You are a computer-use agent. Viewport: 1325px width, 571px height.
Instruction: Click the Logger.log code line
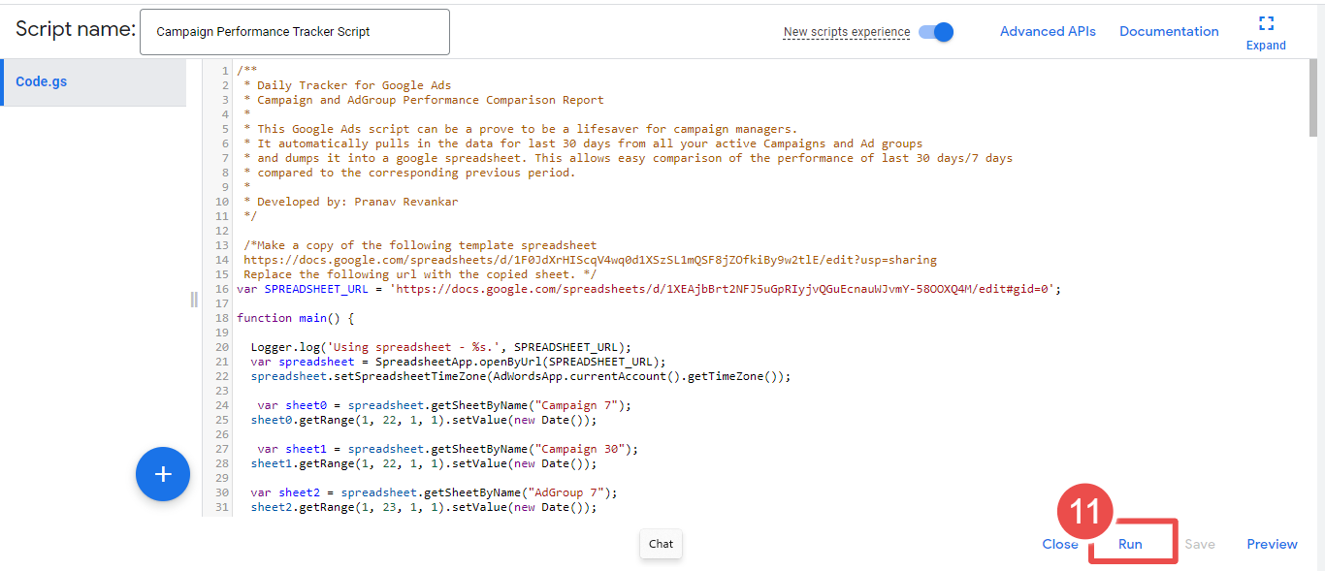tap(440, 347)
